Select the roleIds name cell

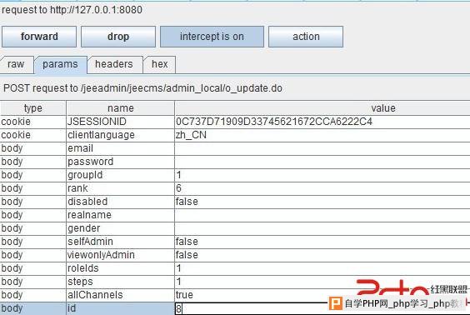(120, 268)
